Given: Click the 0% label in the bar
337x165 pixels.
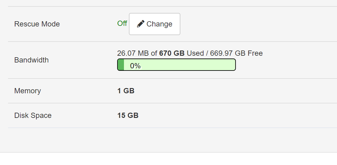Looking at the screenshot, I should [135, 66].
